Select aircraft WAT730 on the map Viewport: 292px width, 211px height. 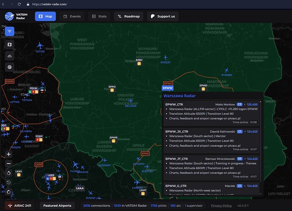147,167
